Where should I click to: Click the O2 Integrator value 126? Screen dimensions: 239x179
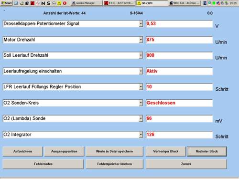click(179, 135)
